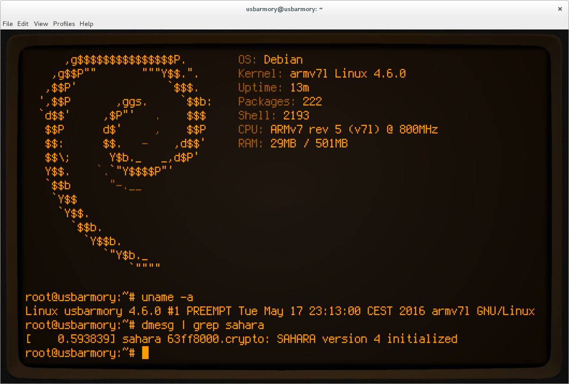Click the 'Packages: 222' line
The height and width of the screenshot is (384, 569).
pyautogui.click(x=280, y=101)
